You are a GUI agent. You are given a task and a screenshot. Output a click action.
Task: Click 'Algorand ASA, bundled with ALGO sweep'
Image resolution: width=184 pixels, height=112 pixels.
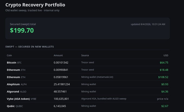pos(104,99)
